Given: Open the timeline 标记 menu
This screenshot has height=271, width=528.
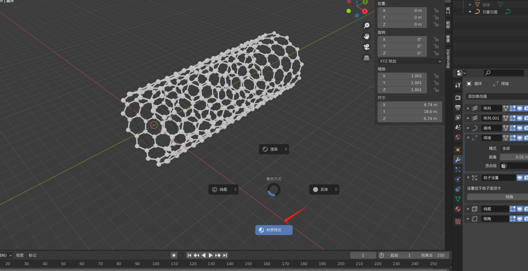Looking at the screenshot, I should (32, 255).
